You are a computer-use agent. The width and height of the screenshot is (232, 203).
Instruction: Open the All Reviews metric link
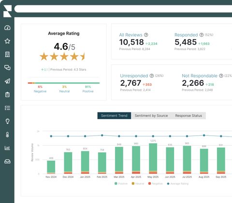tap(130, 35)
